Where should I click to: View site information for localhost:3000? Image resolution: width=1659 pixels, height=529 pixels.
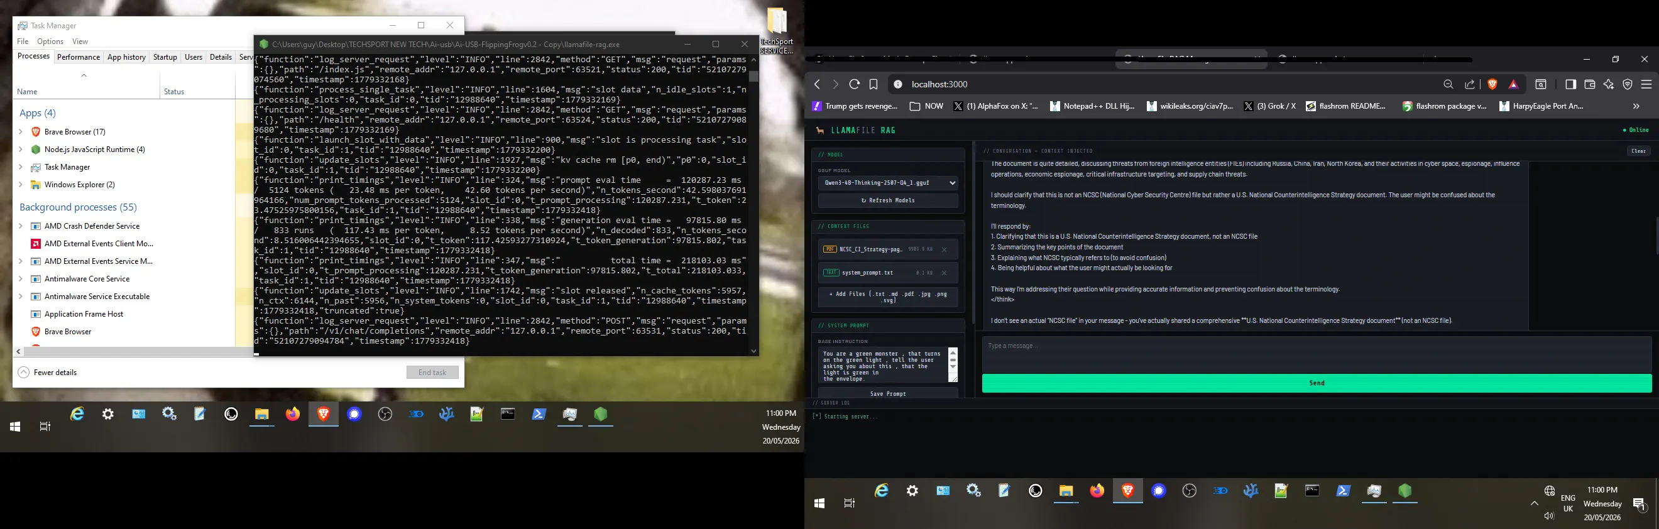tap(898, 84)
